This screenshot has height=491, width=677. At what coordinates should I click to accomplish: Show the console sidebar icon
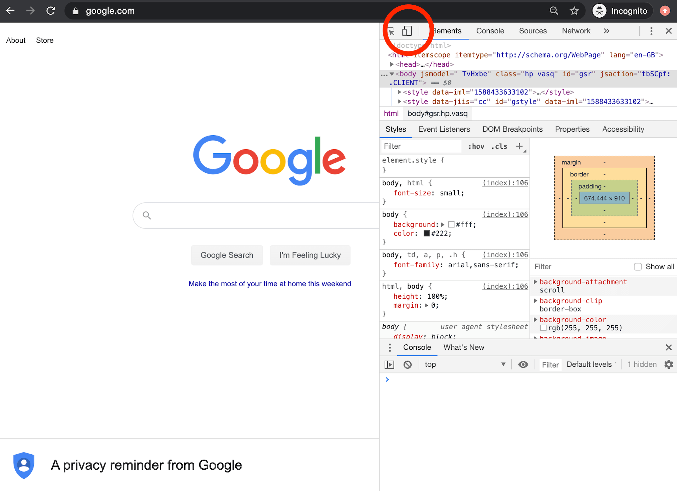point(389,364)
